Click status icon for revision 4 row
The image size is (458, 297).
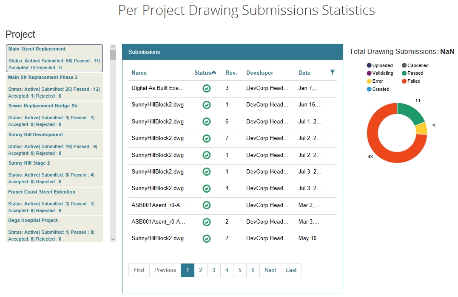(x=207, y=188)
